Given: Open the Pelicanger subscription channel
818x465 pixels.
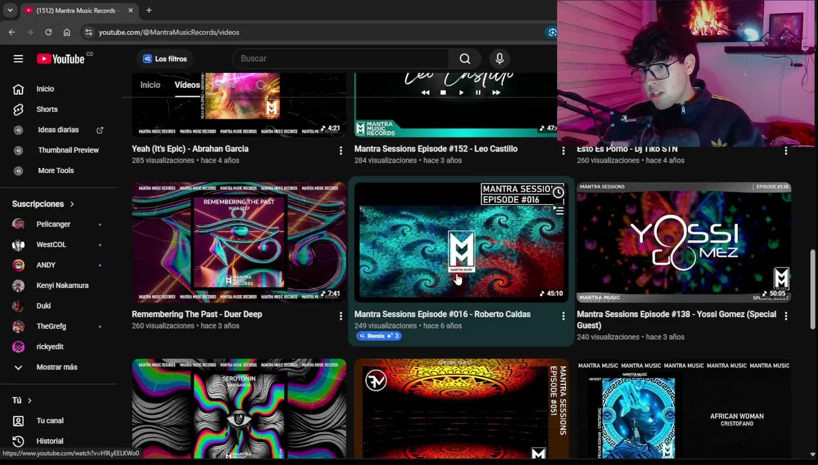Looking at the screenshot, I should tap(54, 224).
